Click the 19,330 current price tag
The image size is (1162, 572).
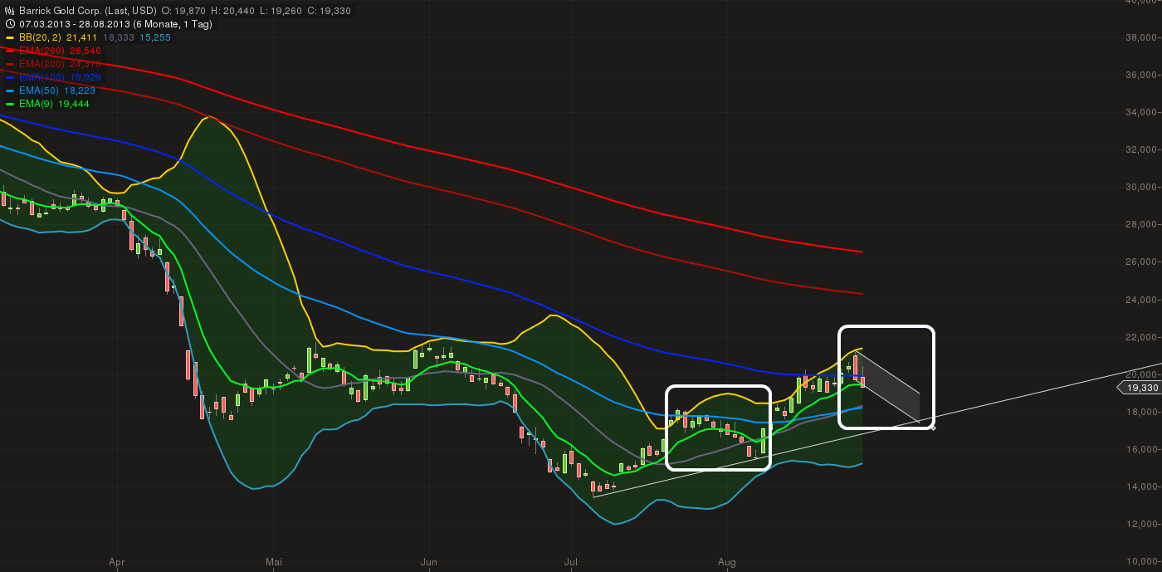1140,387
